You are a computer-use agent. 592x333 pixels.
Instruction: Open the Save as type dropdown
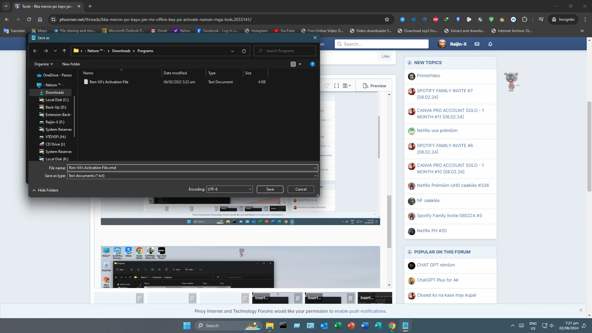coord(193,176)
